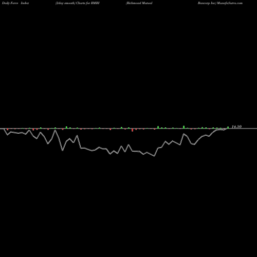Click the '(Richmond Mutual' header text
This screenshot has width=257, height=257.
point(139,3)
